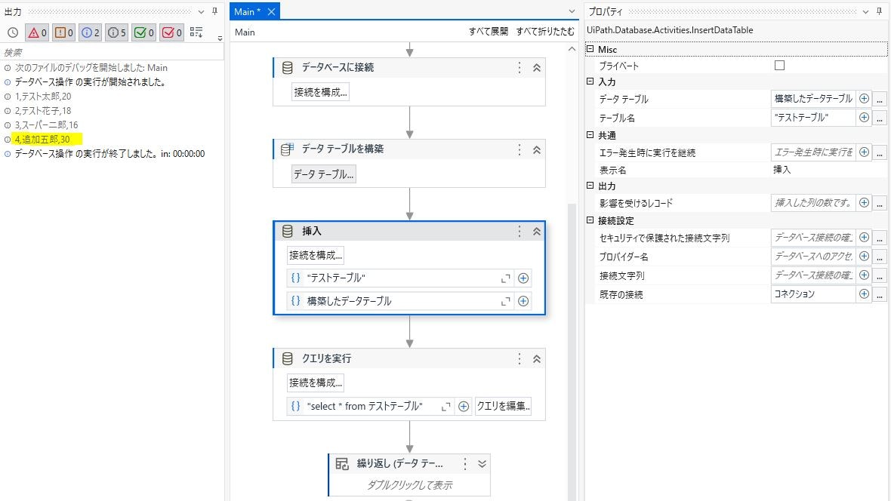
Task: Select log line 3,スーパー二郎,16
Action: [47, 124]
